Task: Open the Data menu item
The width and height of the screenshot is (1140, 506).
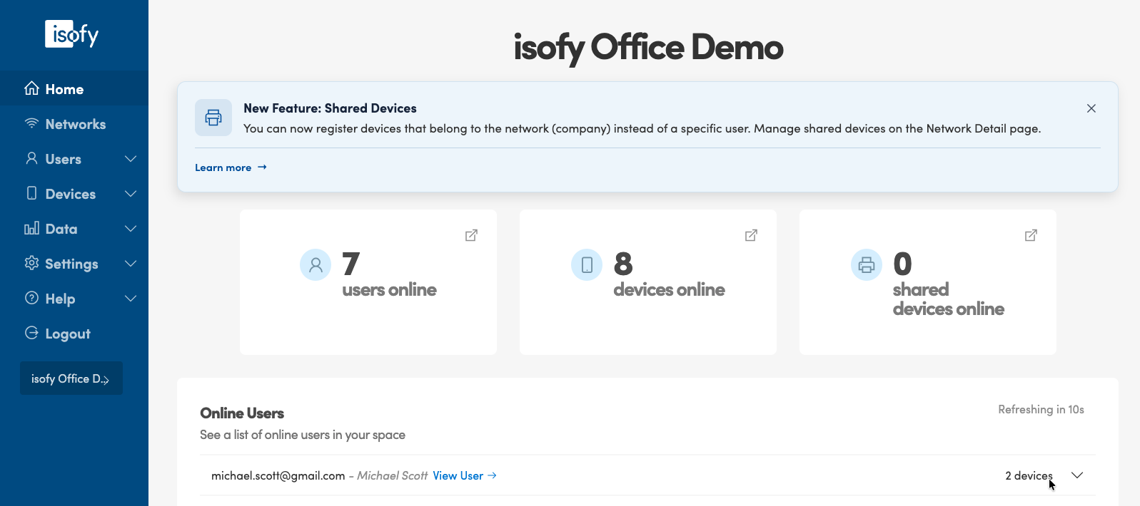Action: click(x=74, y=228)
